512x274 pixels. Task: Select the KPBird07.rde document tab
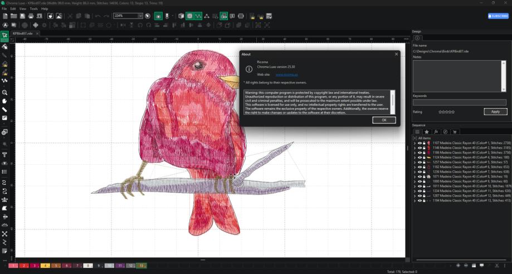[23, 33]
